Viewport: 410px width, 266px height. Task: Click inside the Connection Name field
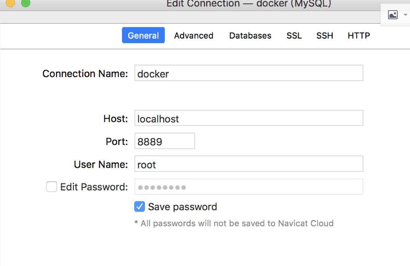point(249,73)
